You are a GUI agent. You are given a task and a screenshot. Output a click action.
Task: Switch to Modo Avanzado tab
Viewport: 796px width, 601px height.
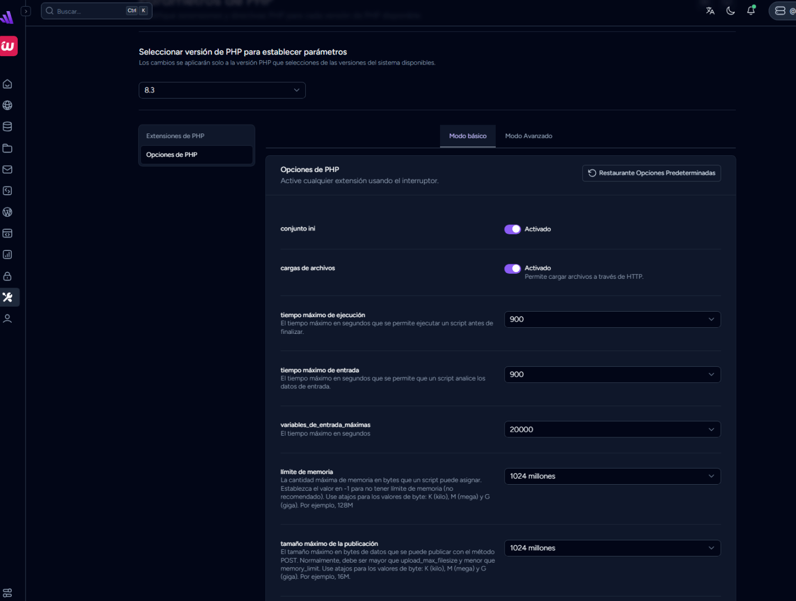[528, 136]
